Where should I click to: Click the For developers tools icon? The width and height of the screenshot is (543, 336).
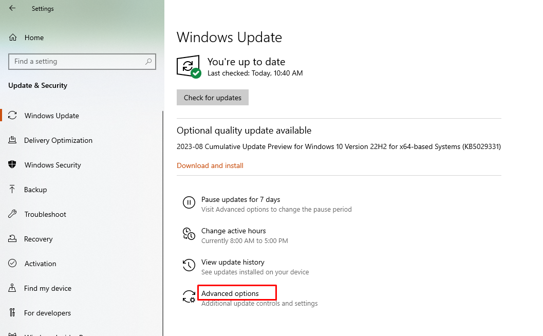[x=12, y=312]
